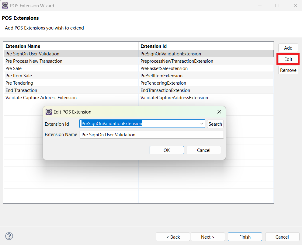Click the Search button beside Extension Id
The height and width of the screenshot is (245, 302).
click(215, 124)
